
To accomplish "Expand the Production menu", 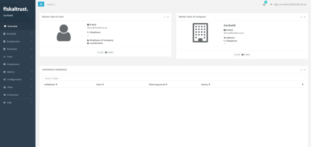I will tap(17, 95).
